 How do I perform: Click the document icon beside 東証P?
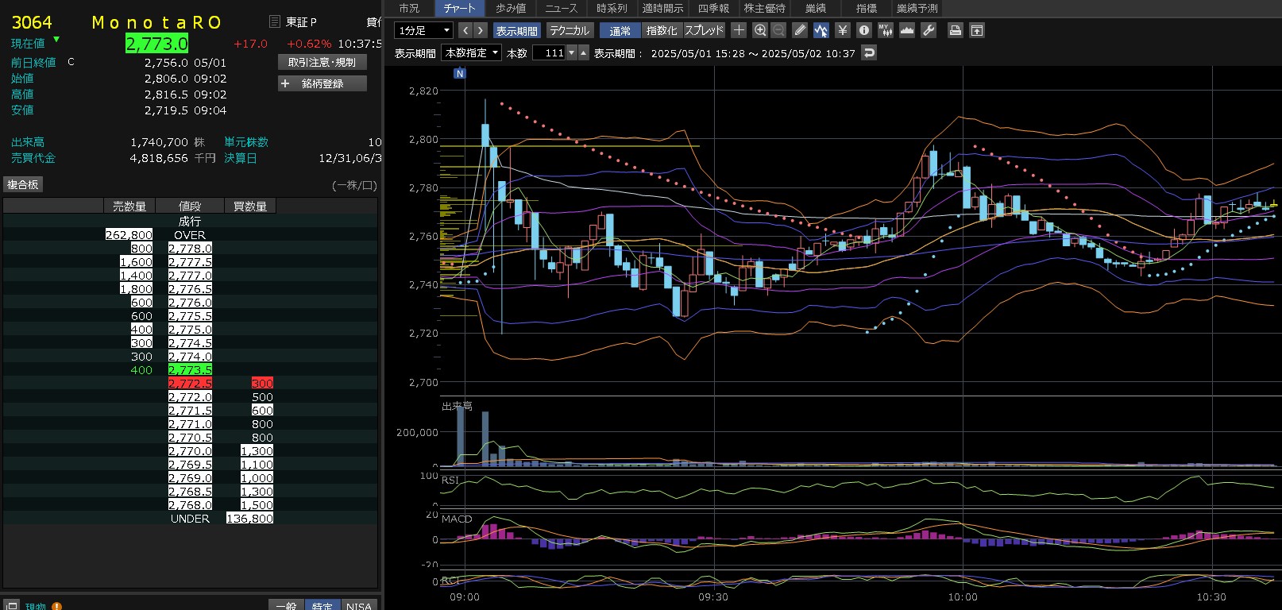pyautogui.click(x=275, y=21)
